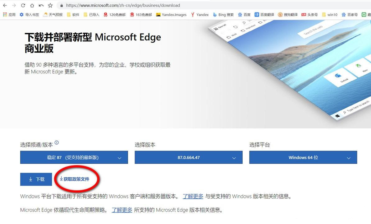The height and width of the screenshot is (224, 371).
Task: Open the 软件 bookmark folder
Action: pos(73,15)
